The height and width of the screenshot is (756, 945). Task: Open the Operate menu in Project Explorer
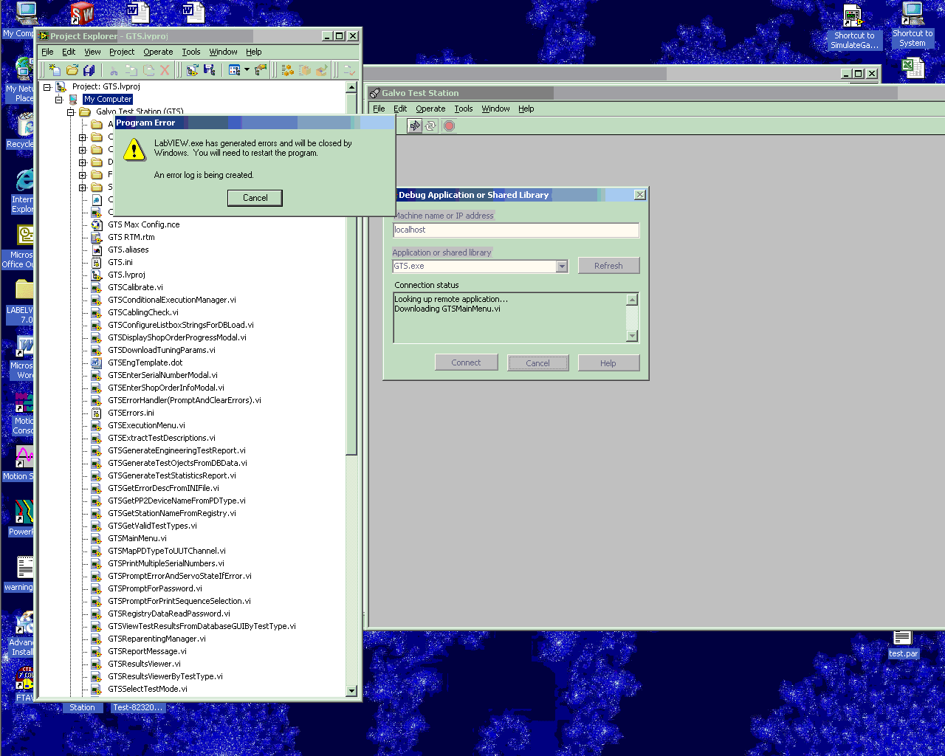158,52
